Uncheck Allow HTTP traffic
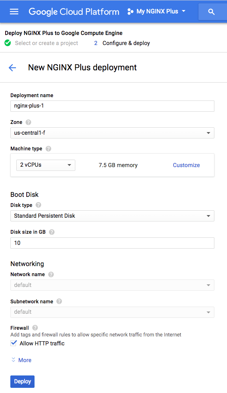Viewport: 227px width, 393px height. click(14, 343)
